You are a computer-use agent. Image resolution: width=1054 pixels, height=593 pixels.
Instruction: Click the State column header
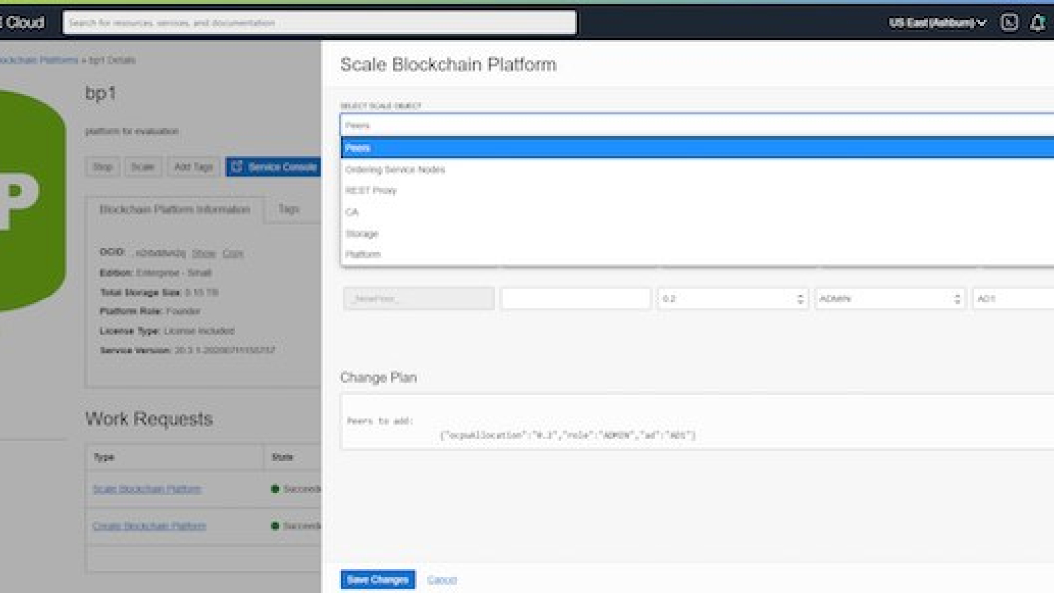tap(283, 457)
